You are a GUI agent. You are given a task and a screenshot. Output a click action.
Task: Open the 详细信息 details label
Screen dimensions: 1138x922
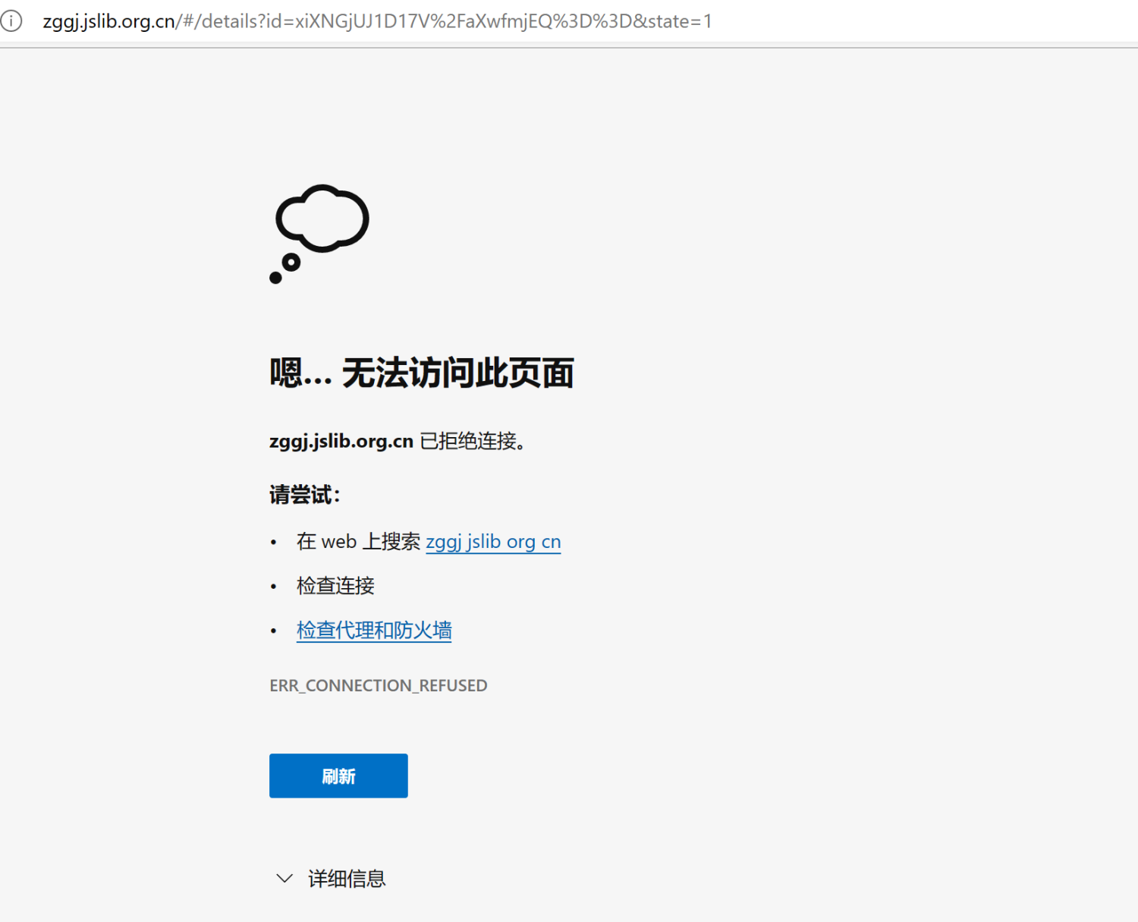pos(347,879)
